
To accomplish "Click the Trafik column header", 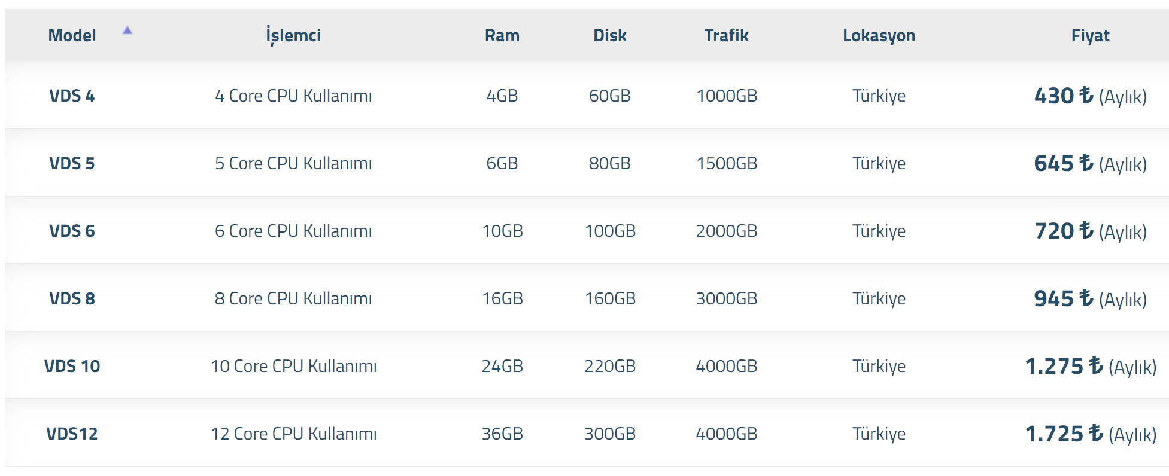I will (727, 35).
